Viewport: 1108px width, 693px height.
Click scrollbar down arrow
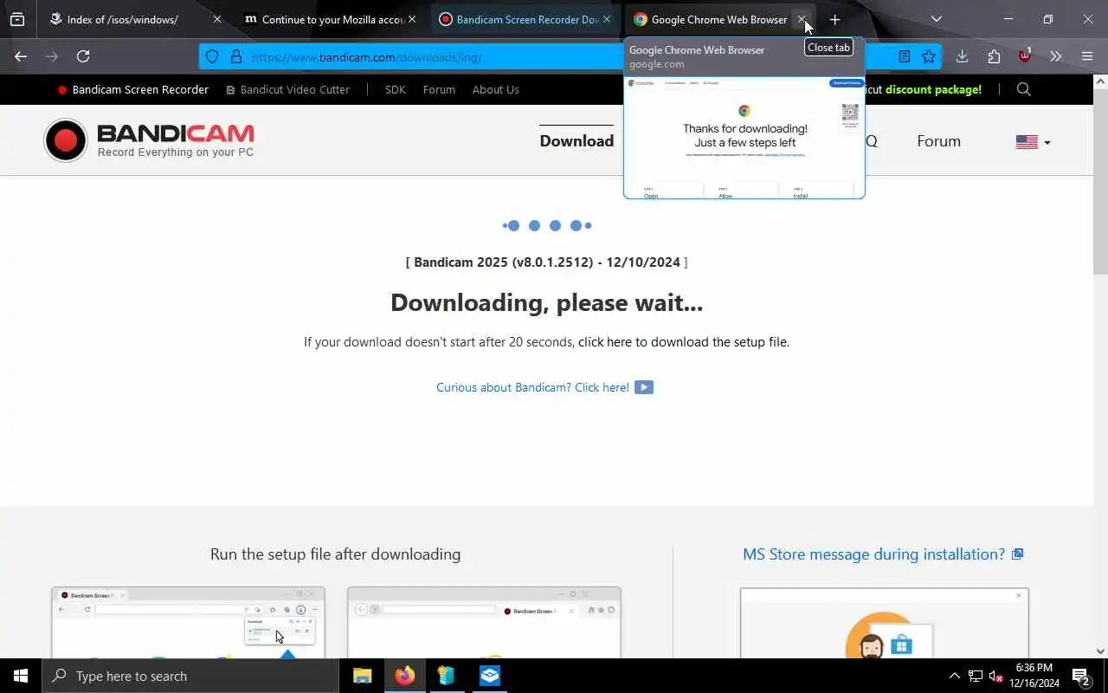(1100, 651)
